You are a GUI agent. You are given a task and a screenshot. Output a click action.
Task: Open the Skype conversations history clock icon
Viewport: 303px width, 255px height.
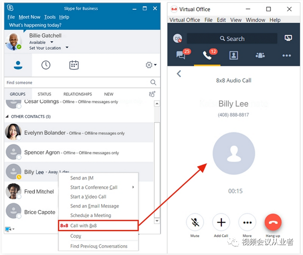coord(46,65)
